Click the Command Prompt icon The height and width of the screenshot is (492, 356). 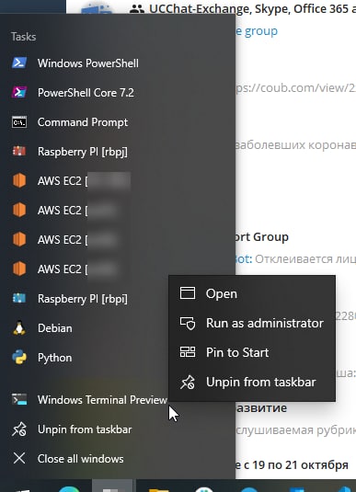(19, 122)
